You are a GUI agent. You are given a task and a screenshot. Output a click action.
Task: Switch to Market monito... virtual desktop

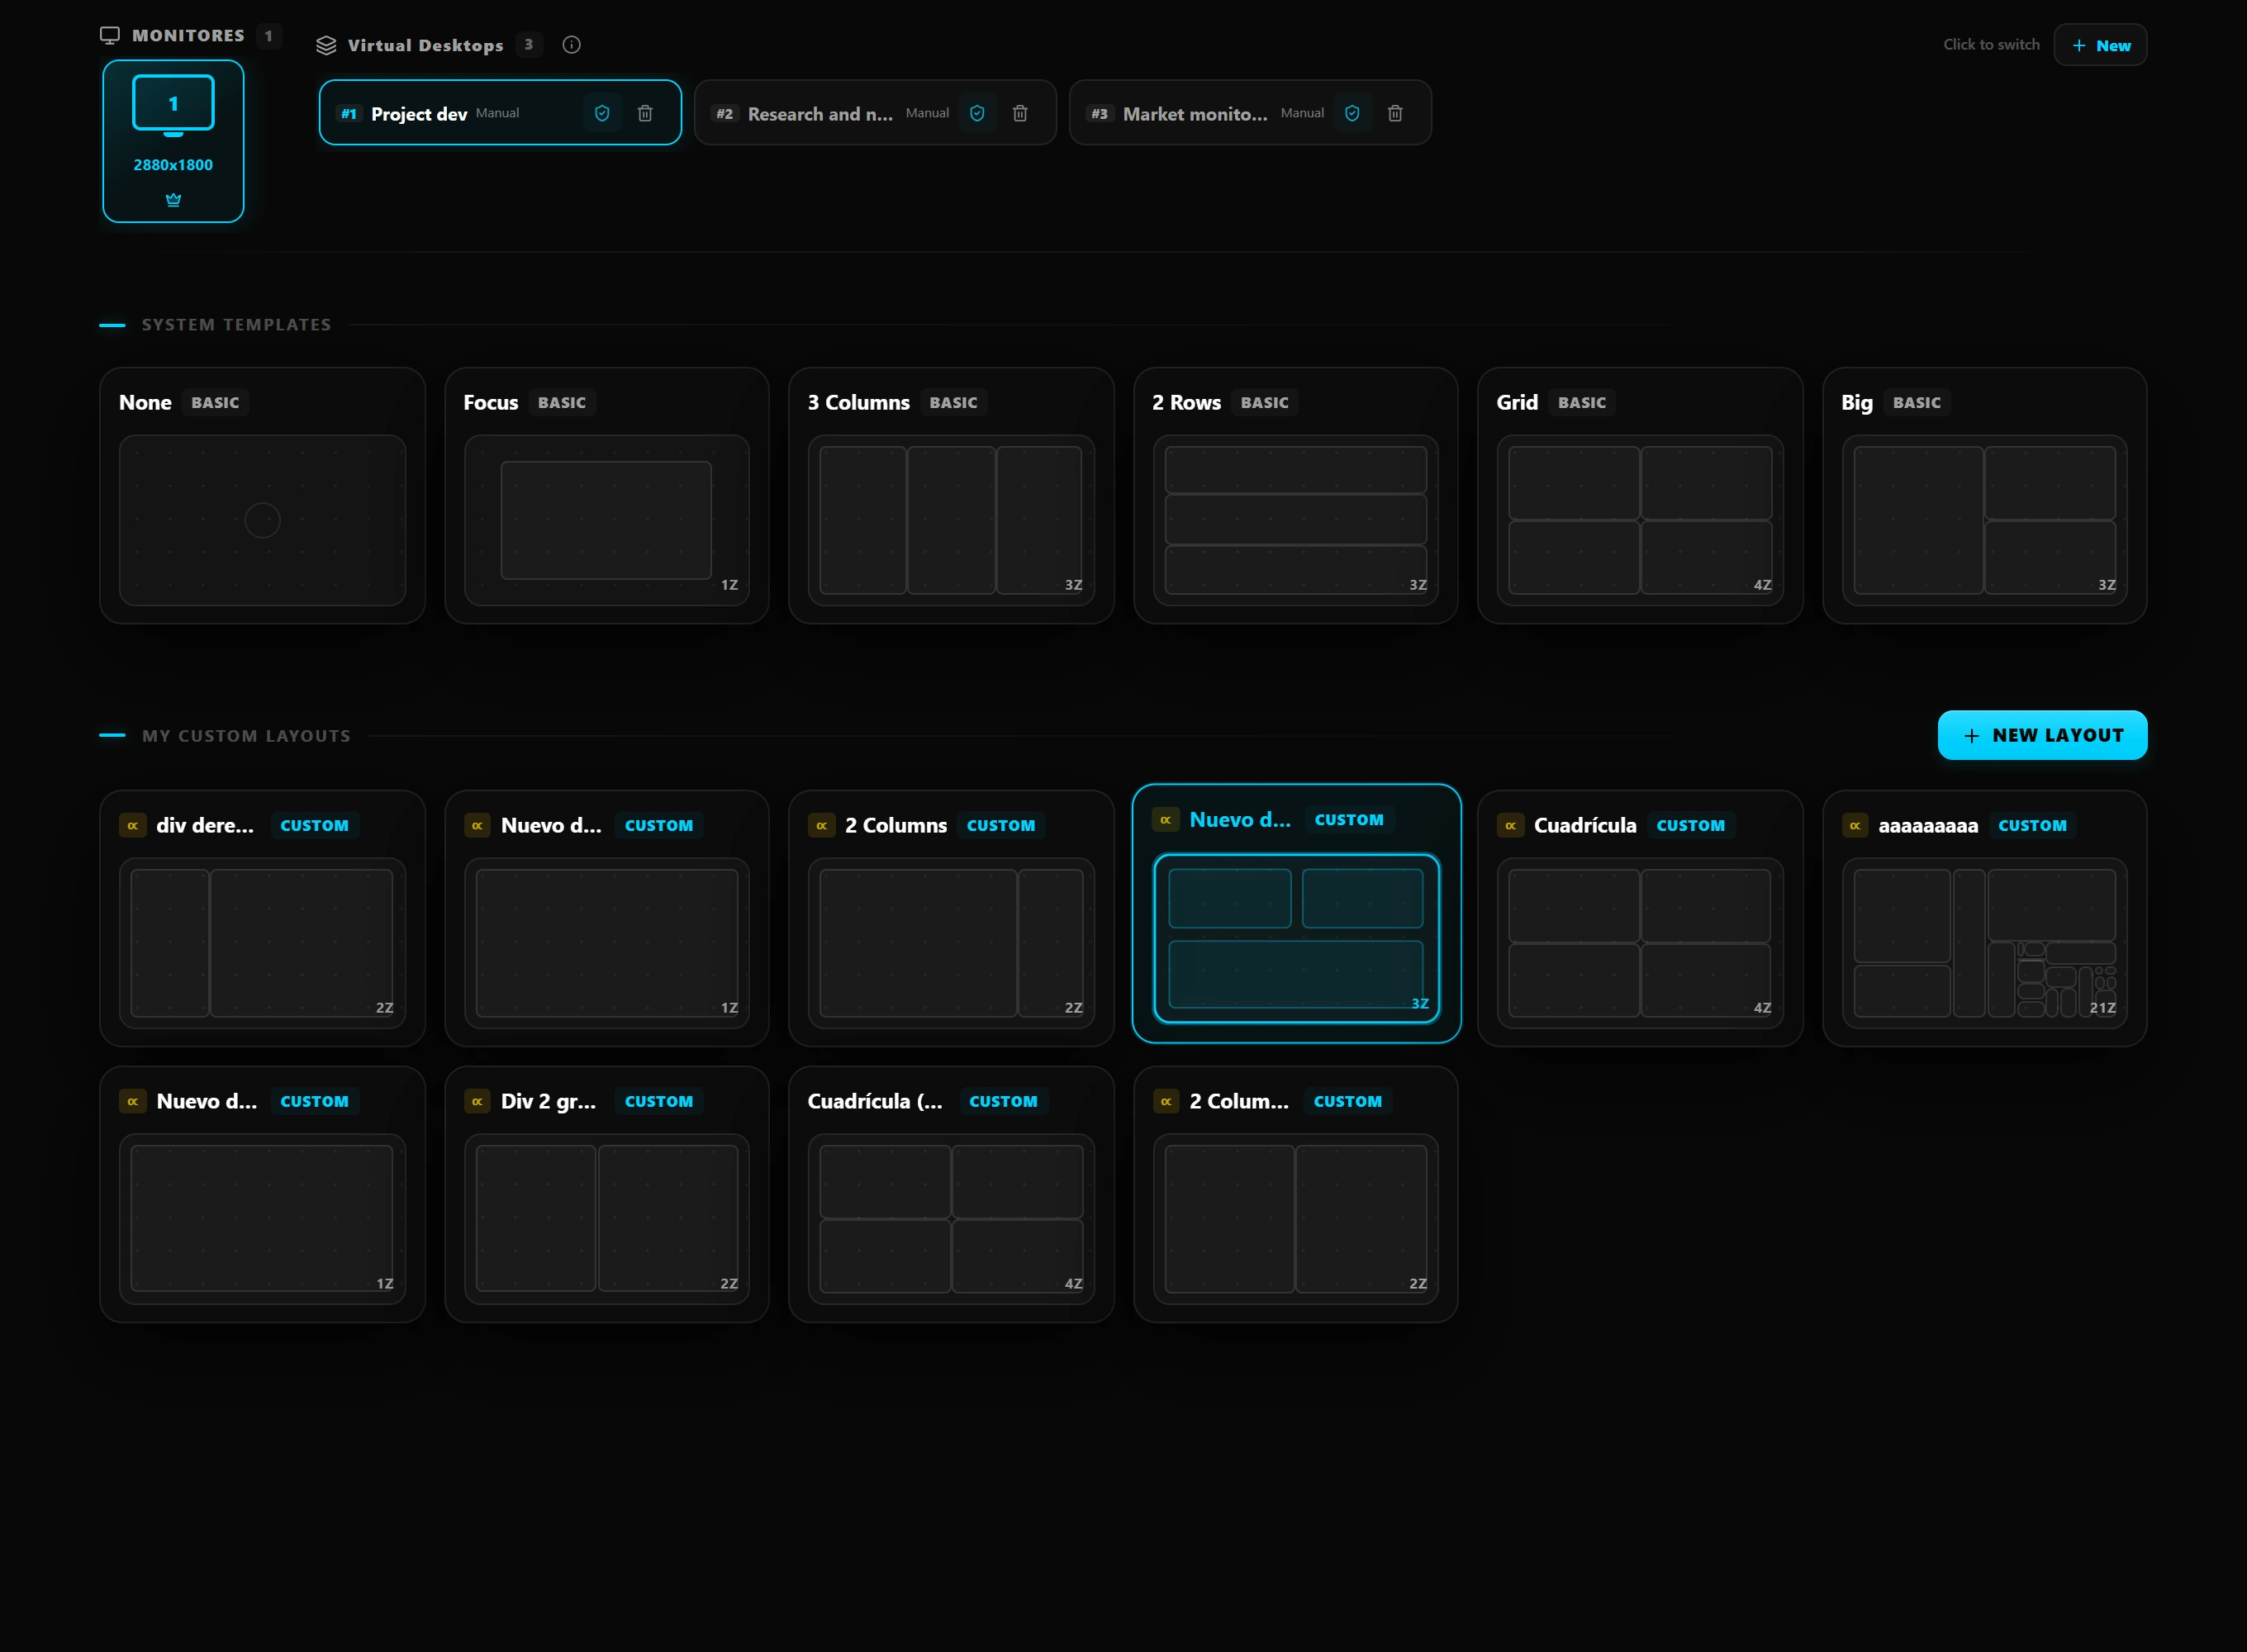pyautogui.click(x=1250, y=113)
